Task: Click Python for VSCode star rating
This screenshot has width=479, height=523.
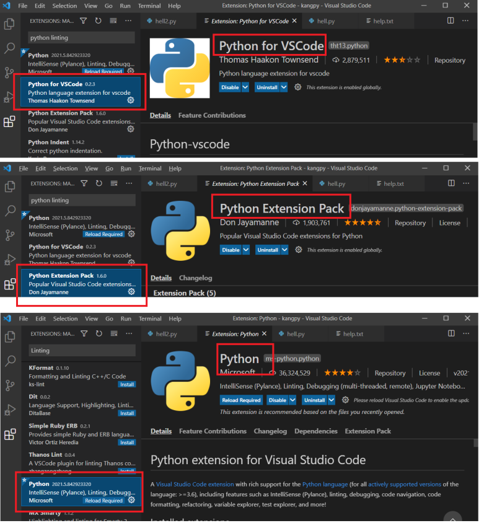Action: 402,60
